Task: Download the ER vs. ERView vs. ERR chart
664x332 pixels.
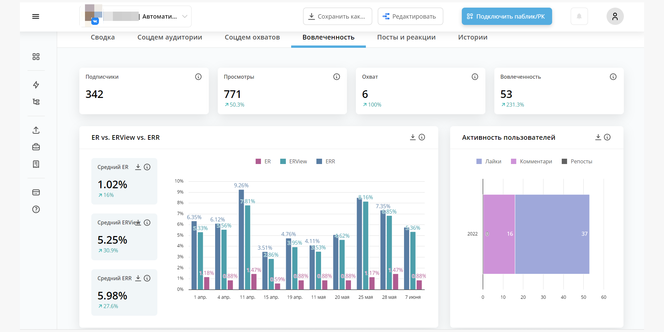Action: point(413,137)
